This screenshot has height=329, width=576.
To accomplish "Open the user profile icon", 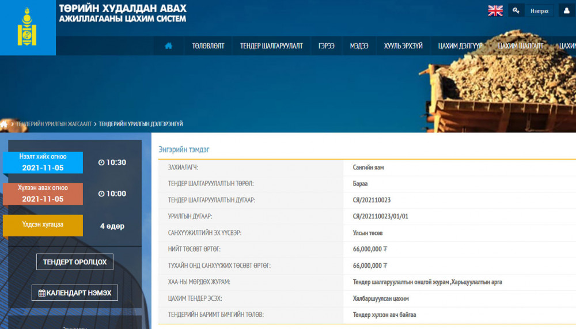I will click(566, 11).
